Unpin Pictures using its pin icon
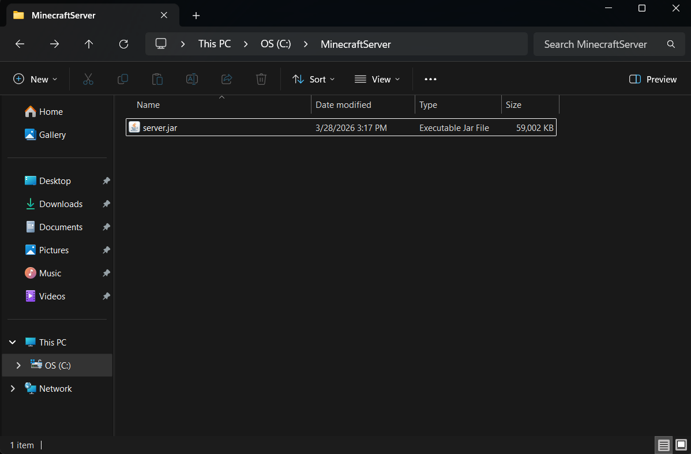 [106, 250]
